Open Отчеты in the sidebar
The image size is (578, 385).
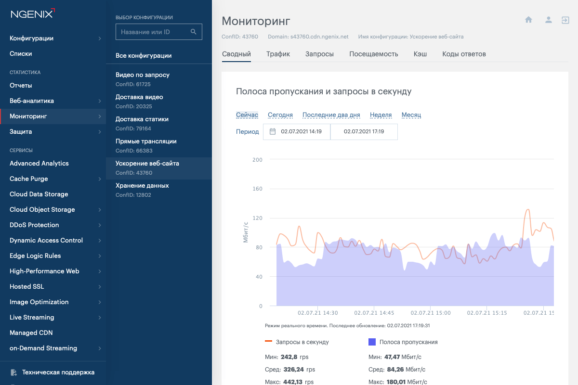(21, 86)
